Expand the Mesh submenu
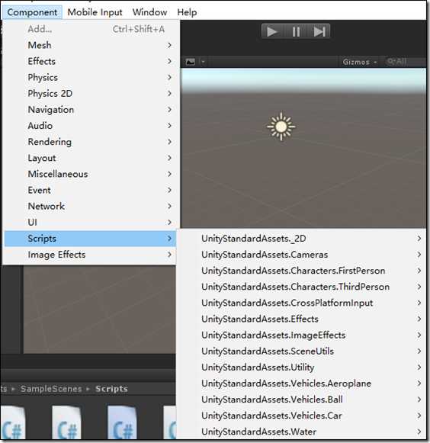The height and width of the screenshot is (443, 430). coord(90,45)
